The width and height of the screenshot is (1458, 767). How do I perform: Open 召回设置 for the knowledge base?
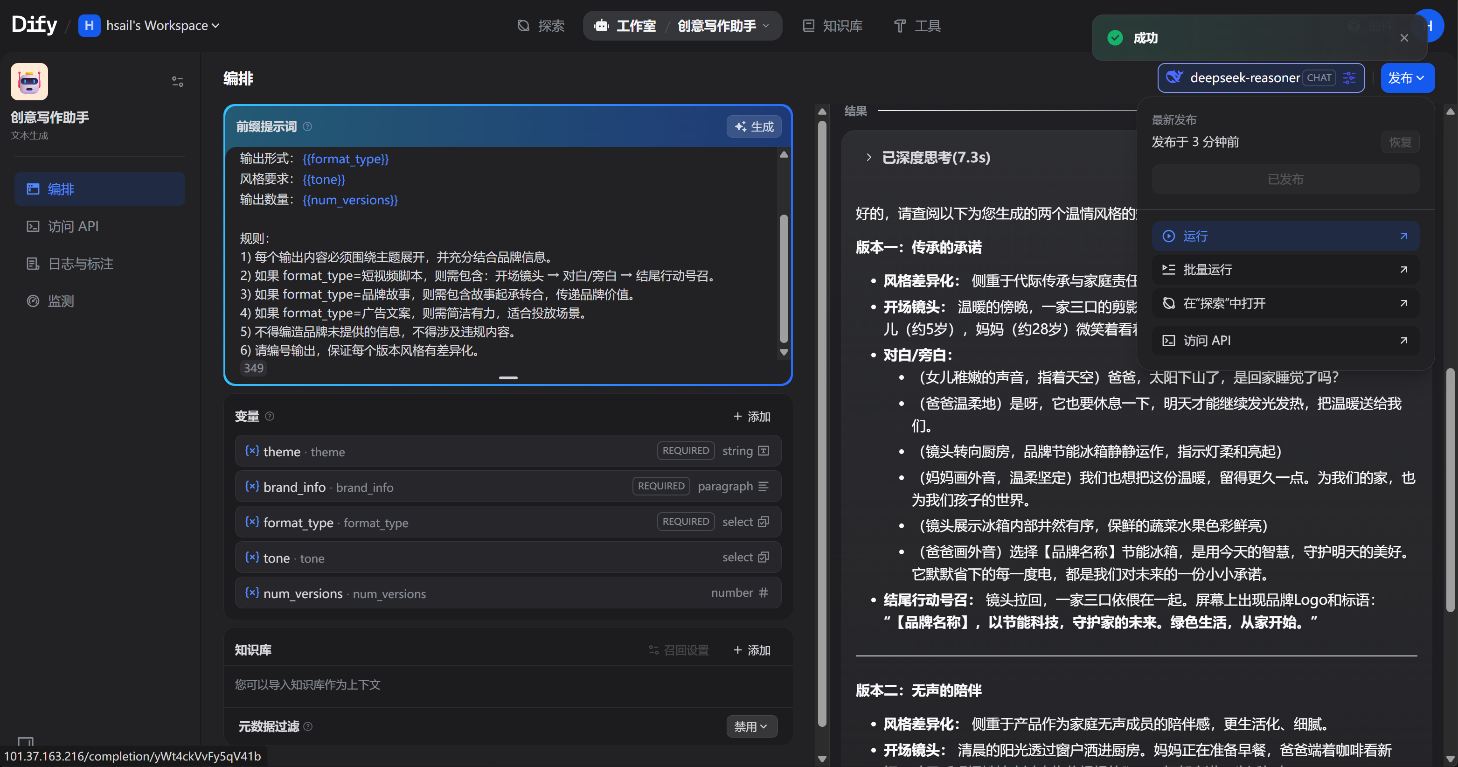click(x=679, y=650)
